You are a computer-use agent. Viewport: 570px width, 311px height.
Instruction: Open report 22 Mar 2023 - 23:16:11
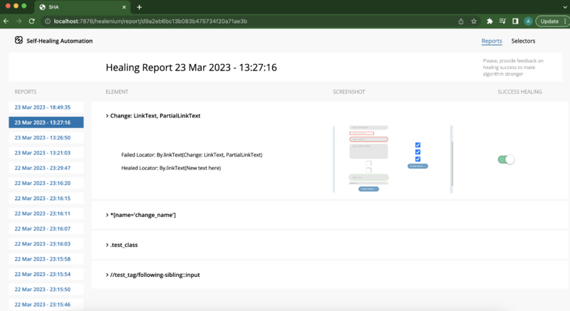(46, 214)
